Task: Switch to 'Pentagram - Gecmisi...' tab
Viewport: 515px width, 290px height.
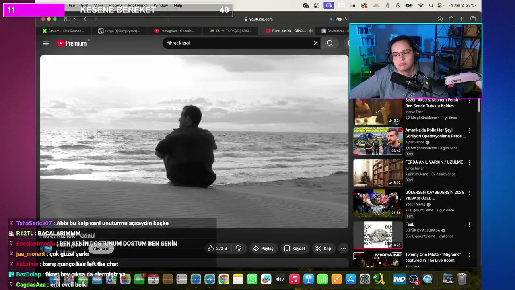Action: click(x=174, y=31)
